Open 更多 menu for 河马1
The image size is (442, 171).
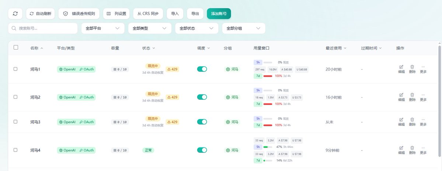423,69
